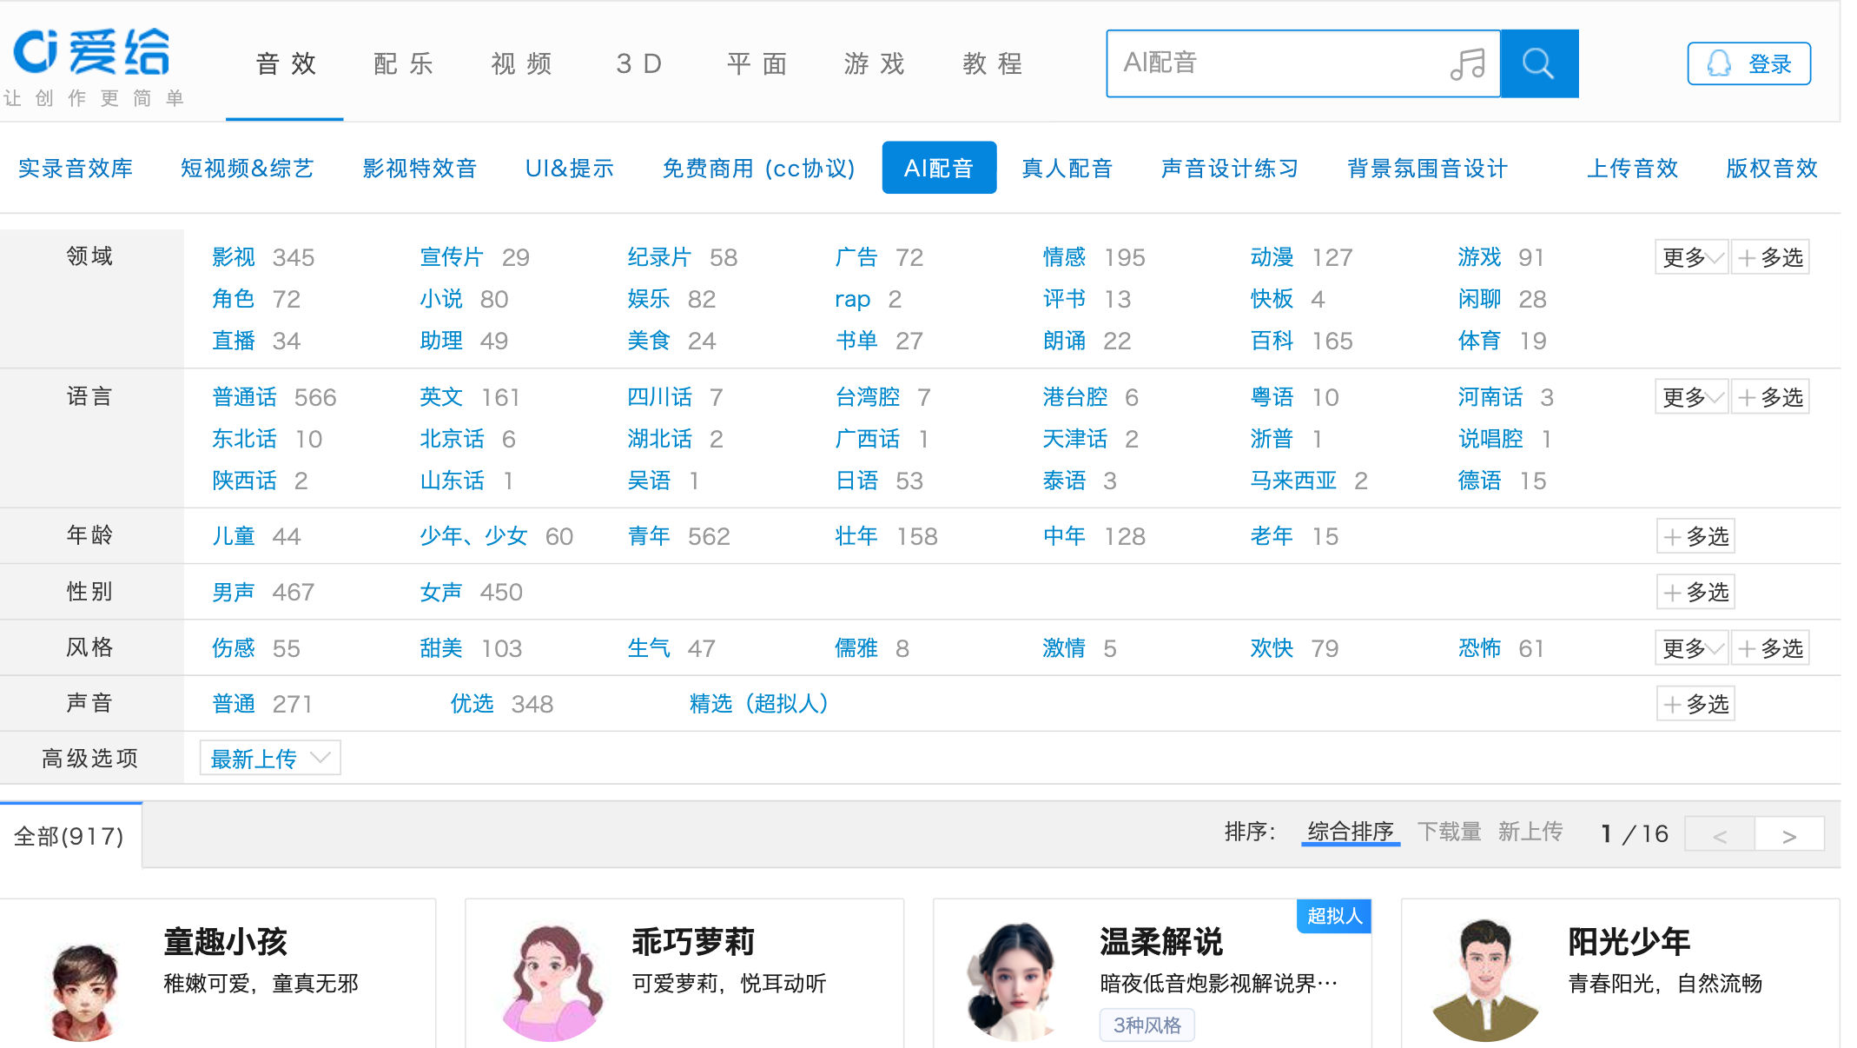Enable 多选 for the 年龄 row
1857x1048 pixels.
point(1695,536)
